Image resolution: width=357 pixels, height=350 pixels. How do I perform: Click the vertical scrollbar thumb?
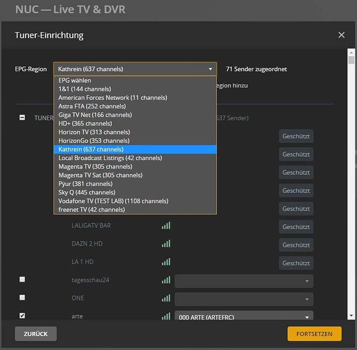[x=351, y=60]
